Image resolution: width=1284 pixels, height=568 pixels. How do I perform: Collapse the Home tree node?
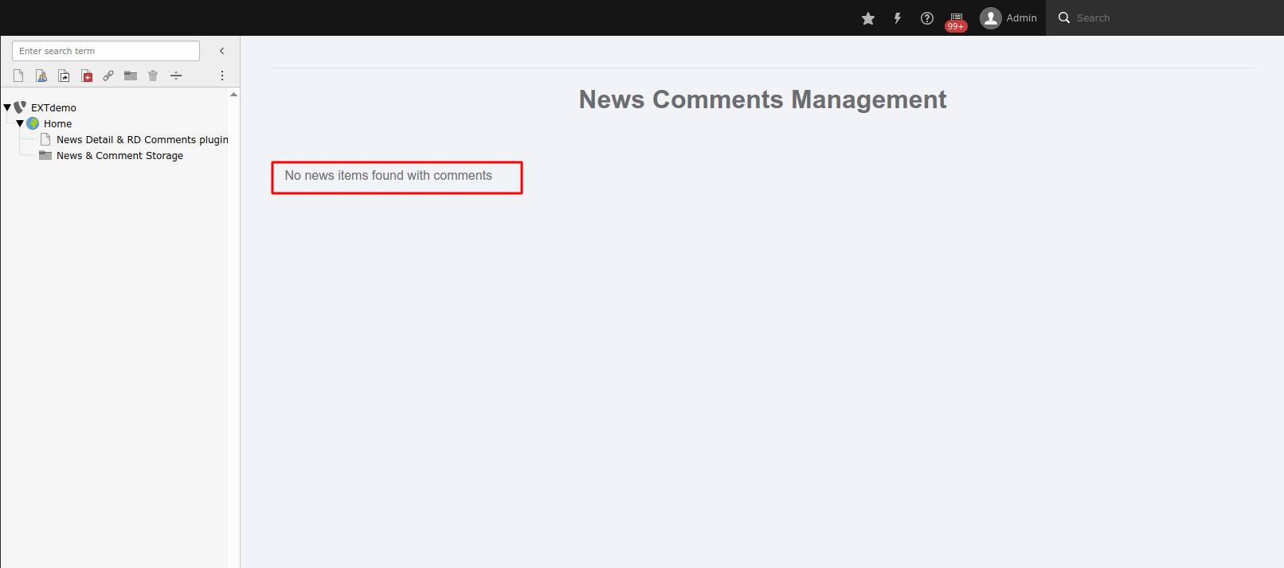(x=20, y=123)
